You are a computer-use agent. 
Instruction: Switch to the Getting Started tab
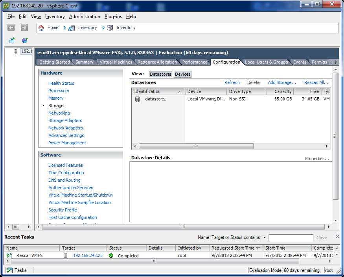click(x=54, y=62)
